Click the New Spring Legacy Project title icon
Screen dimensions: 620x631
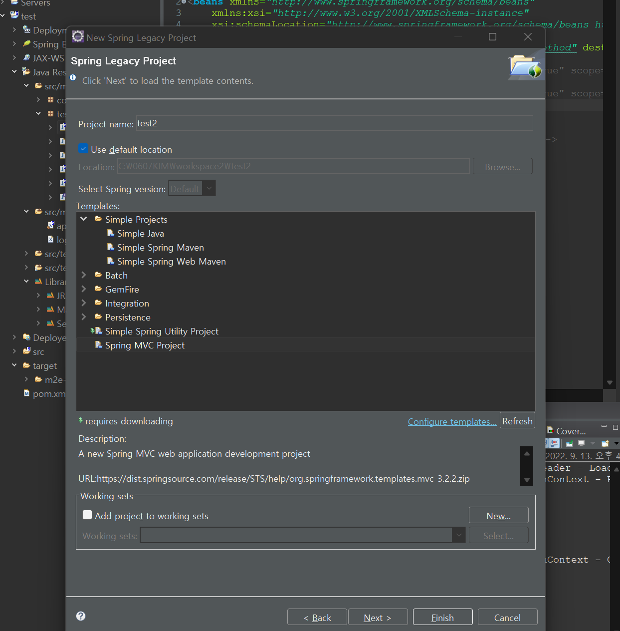[78, 37]
